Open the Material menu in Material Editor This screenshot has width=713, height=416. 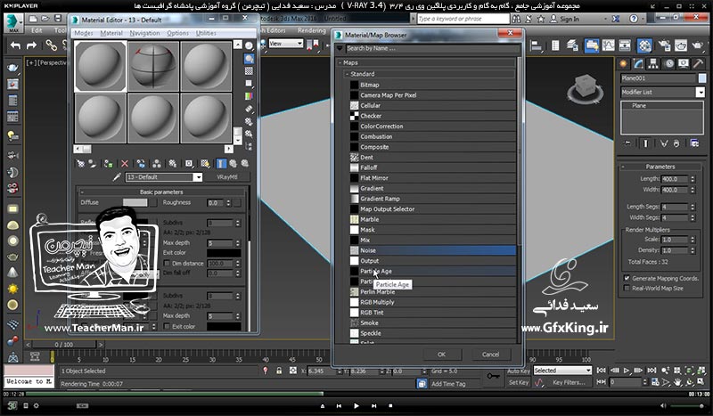(111, 33)
